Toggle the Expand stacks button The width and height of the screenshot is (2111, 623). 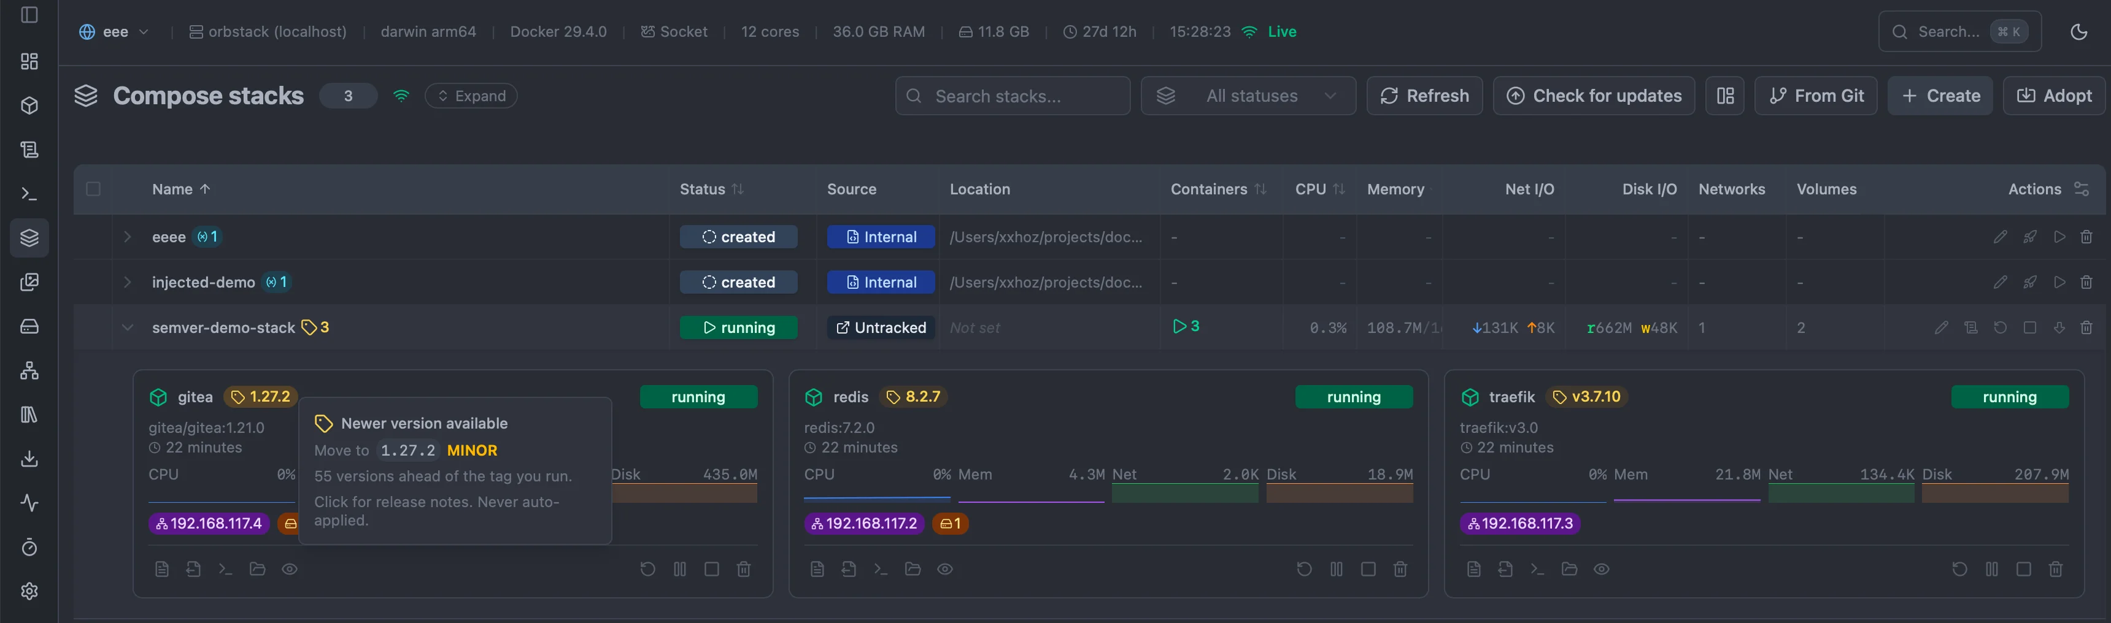(x=471, y=96)
